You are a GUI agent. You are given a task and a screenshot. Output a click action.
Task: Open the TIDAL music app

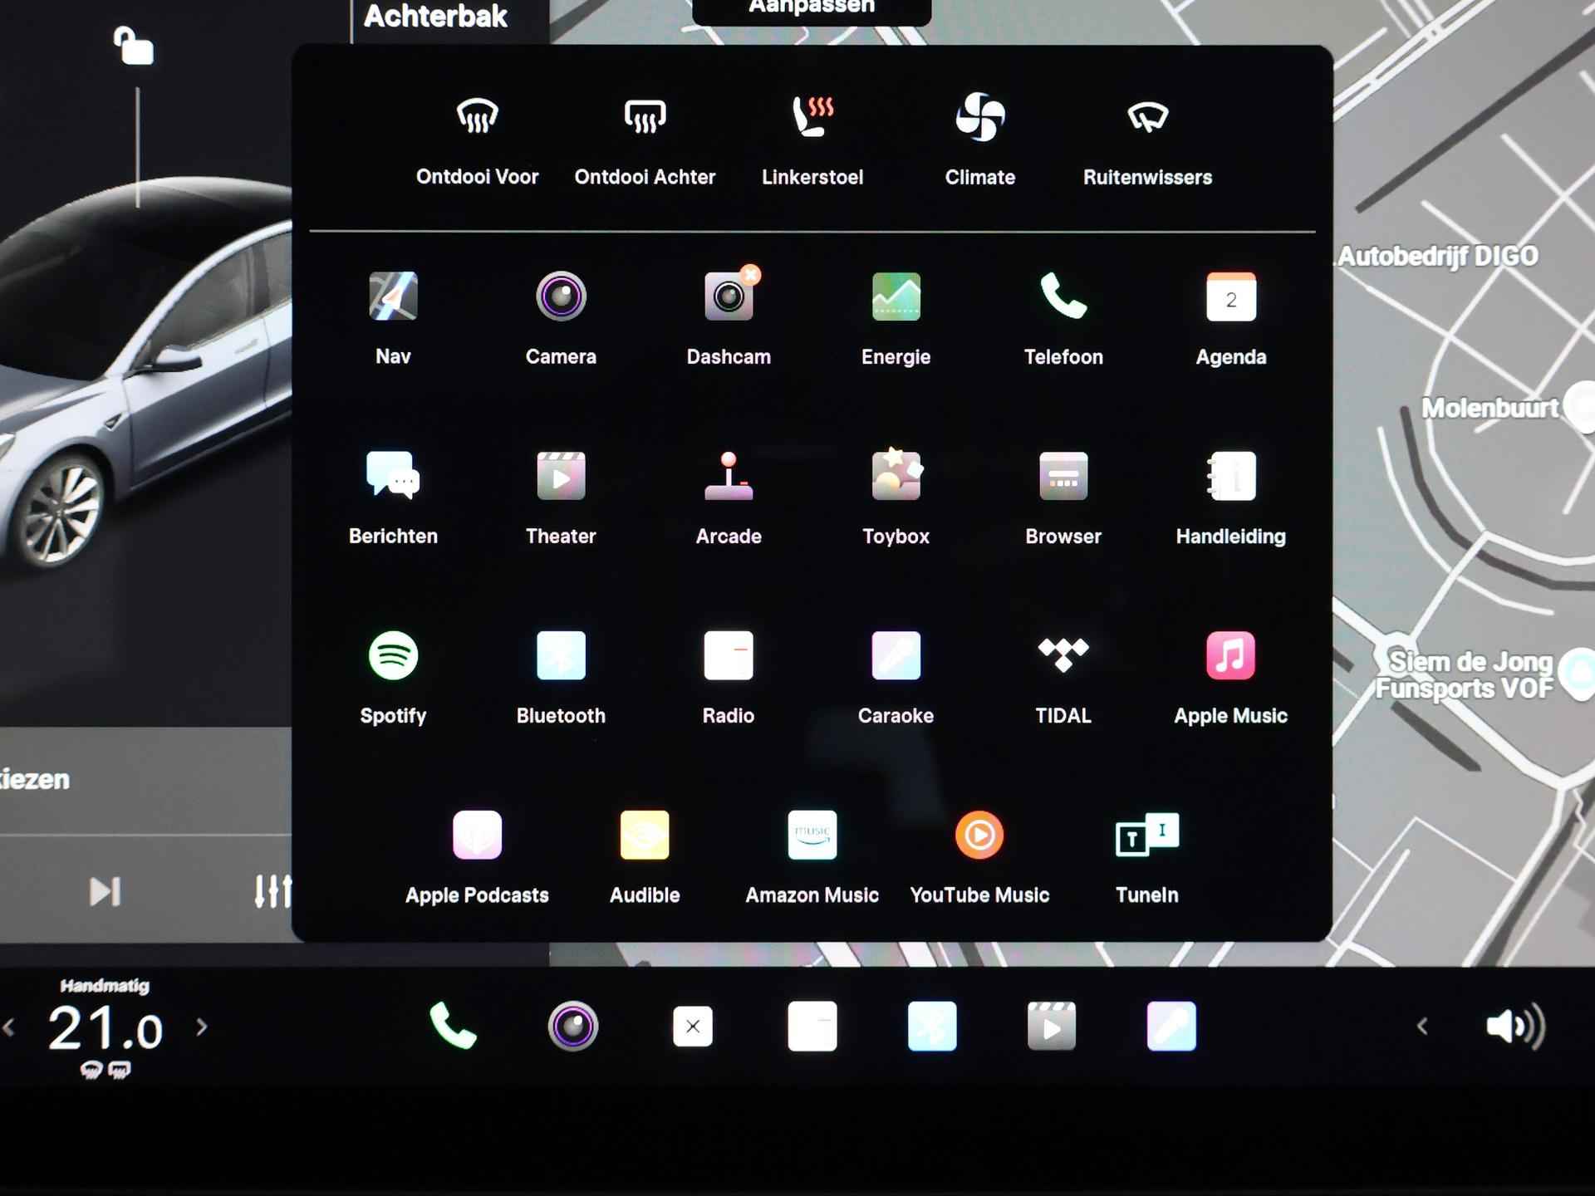pyautogui.click(x=1063, y=656)
